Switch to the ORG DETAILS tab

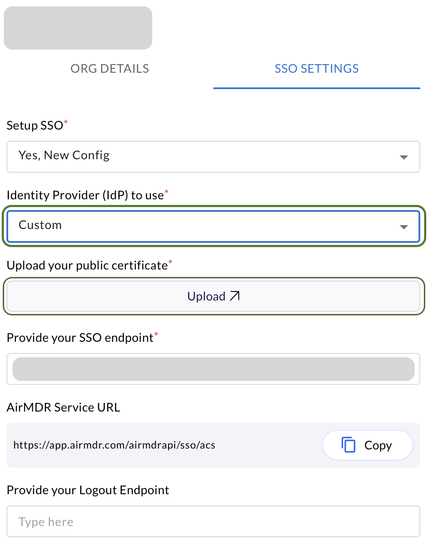110,69
